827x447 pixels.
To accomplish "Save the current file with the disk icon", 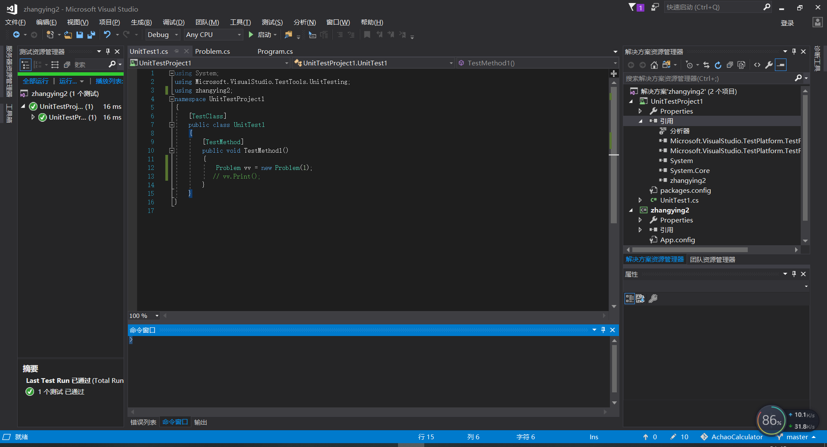I will pyautogui.click(x=80, y=35).
